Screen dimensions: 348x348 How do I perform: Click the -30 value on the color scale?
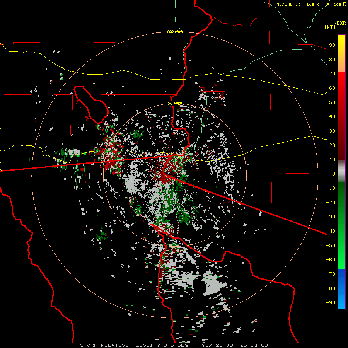pyautogui.click(x=331, y=217)
